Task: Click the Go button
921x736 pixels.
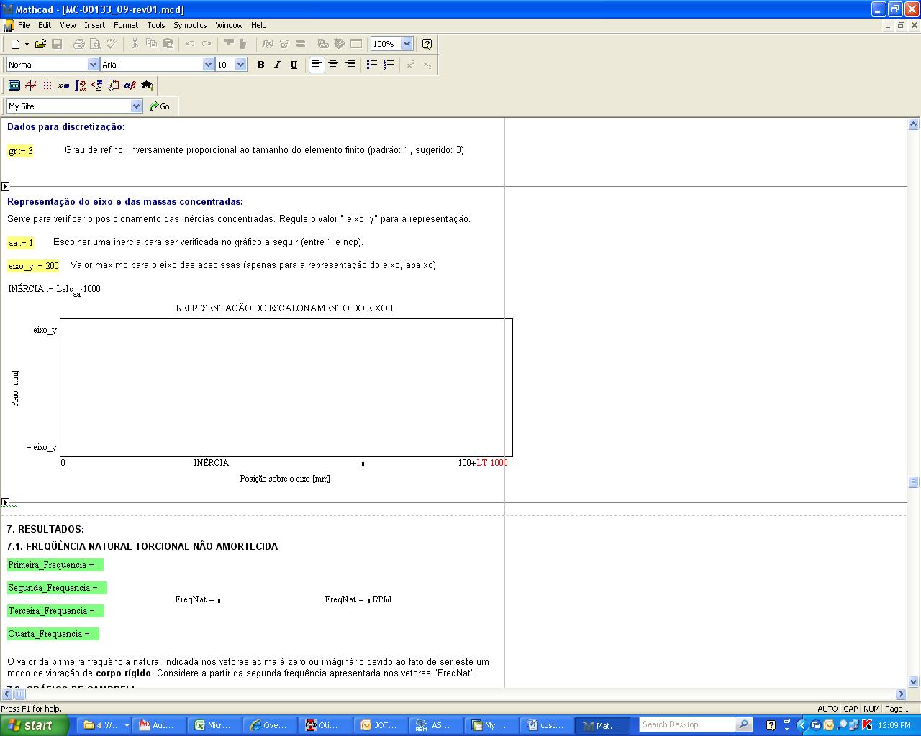Action: pos(160,106)
